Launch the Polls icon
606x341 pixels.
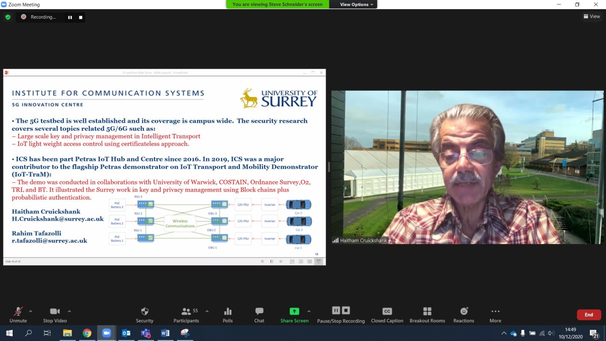[228, 312]
